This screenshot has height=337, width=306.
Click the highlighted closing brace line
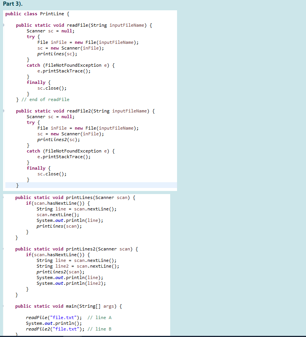pos(16,185)
